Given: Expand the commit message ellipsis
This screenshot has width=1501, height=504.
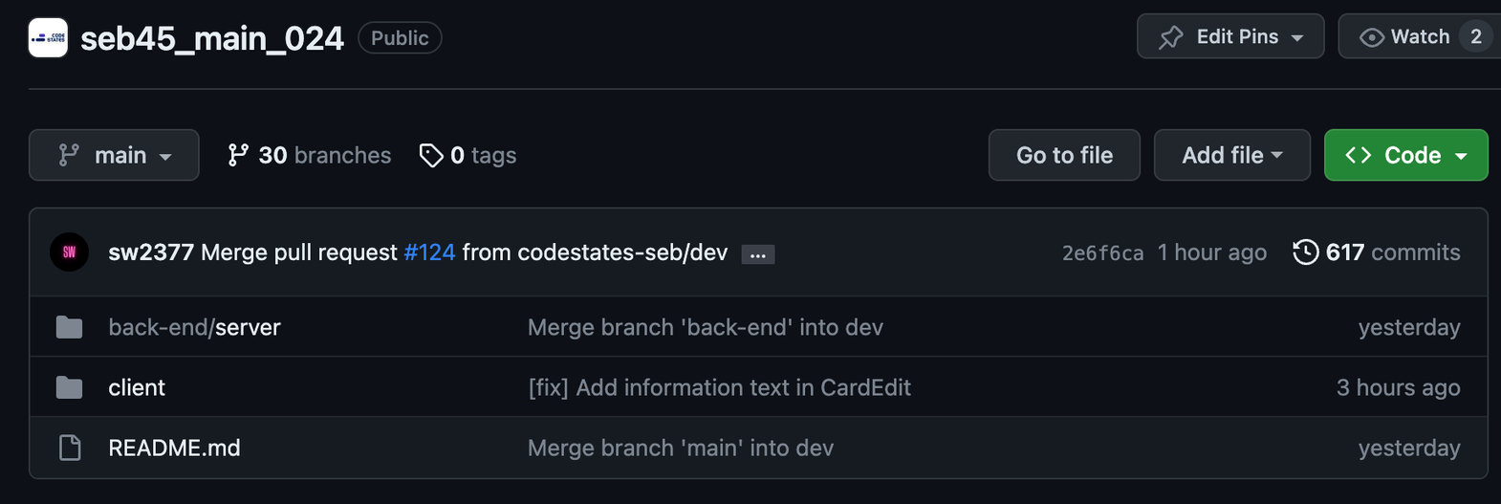Looking at the screenshot, I should pyautogui.click(x=758, y=254).
